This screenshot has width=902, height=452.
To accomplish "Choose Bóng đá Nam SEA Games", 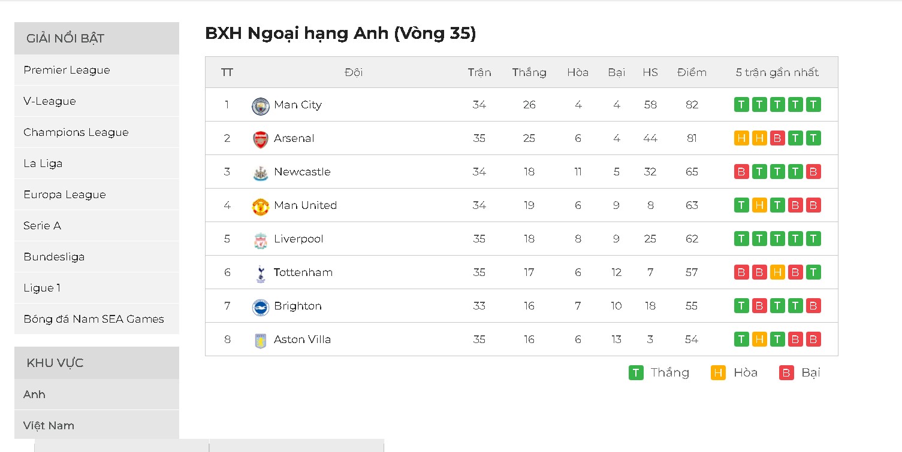I will (x=93, y=319).
